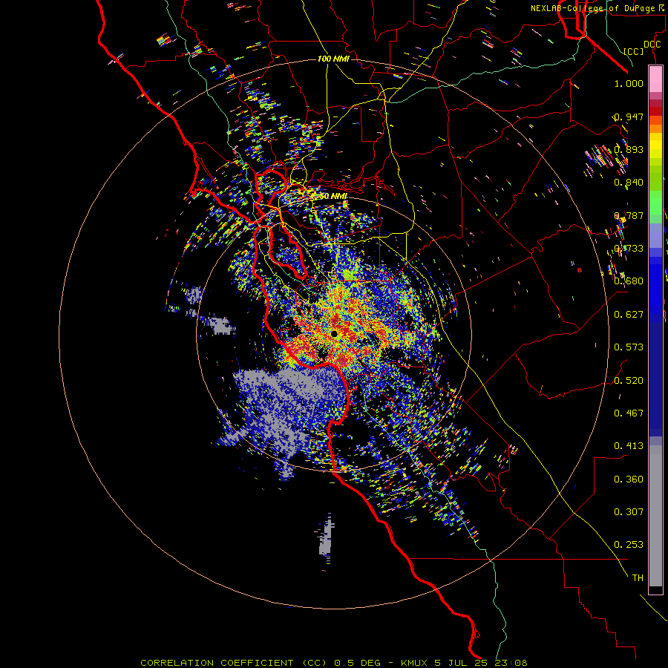
Task: Click the DCC legend header
Action: (652, 45)
